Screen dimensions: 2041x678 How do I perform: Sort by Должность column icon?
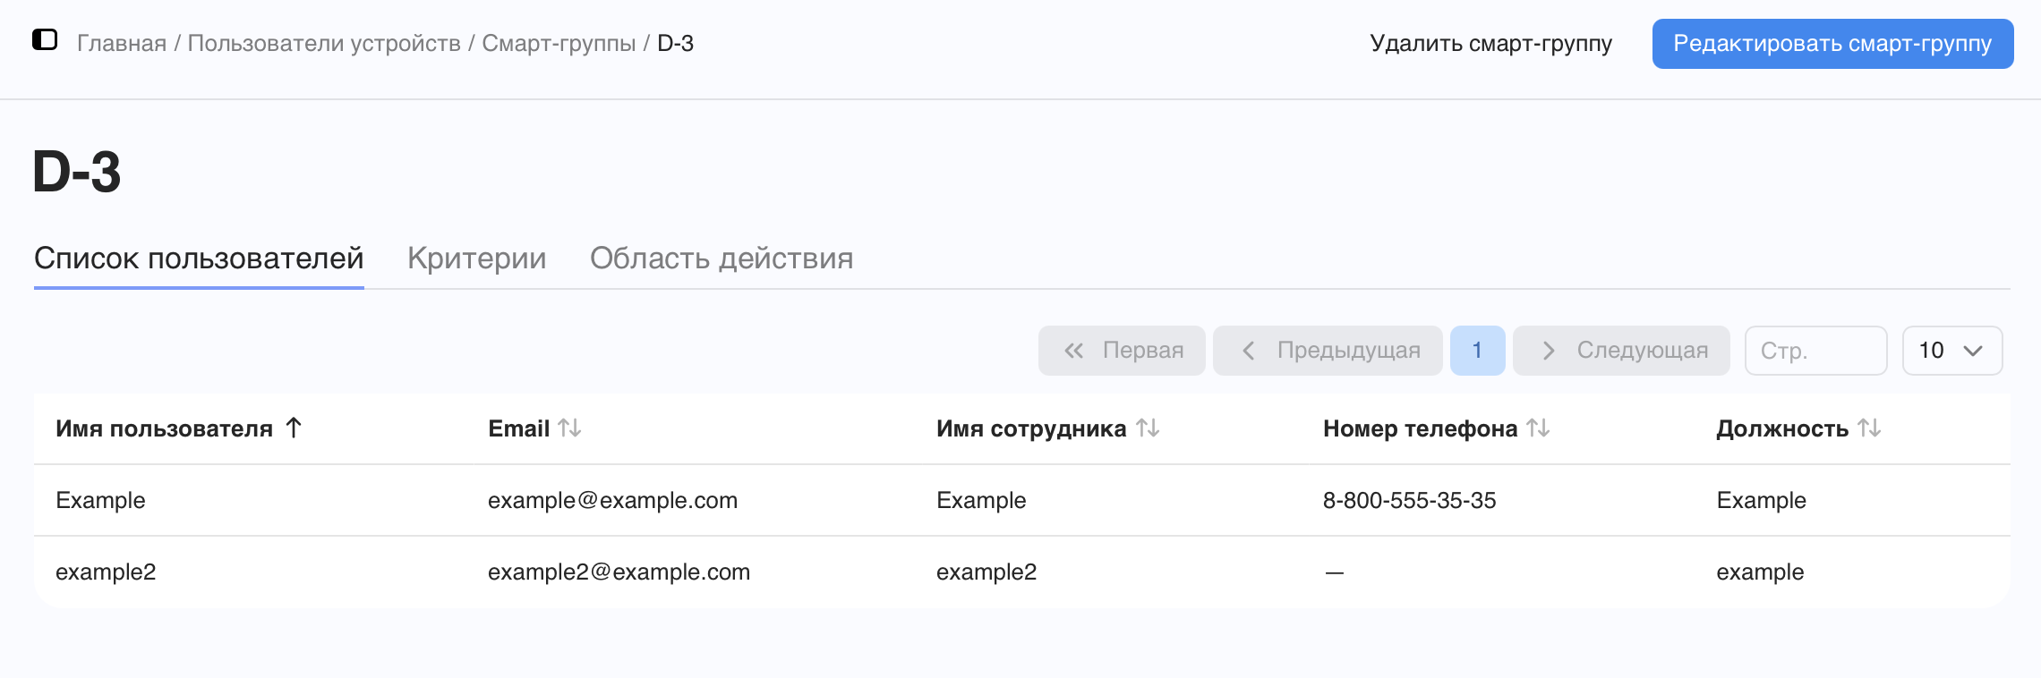pyautogui.click(x=1870, y=428)
